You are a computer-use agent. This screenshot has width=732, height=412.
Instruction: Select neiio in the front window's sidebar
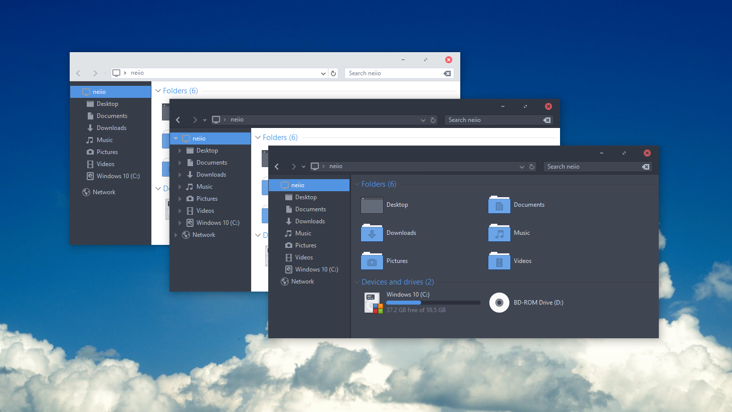coord(309,185)
